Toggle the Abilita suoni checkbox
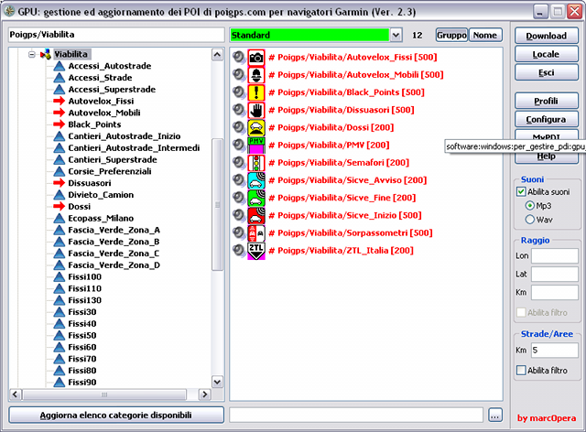 (x=521, y=191)
